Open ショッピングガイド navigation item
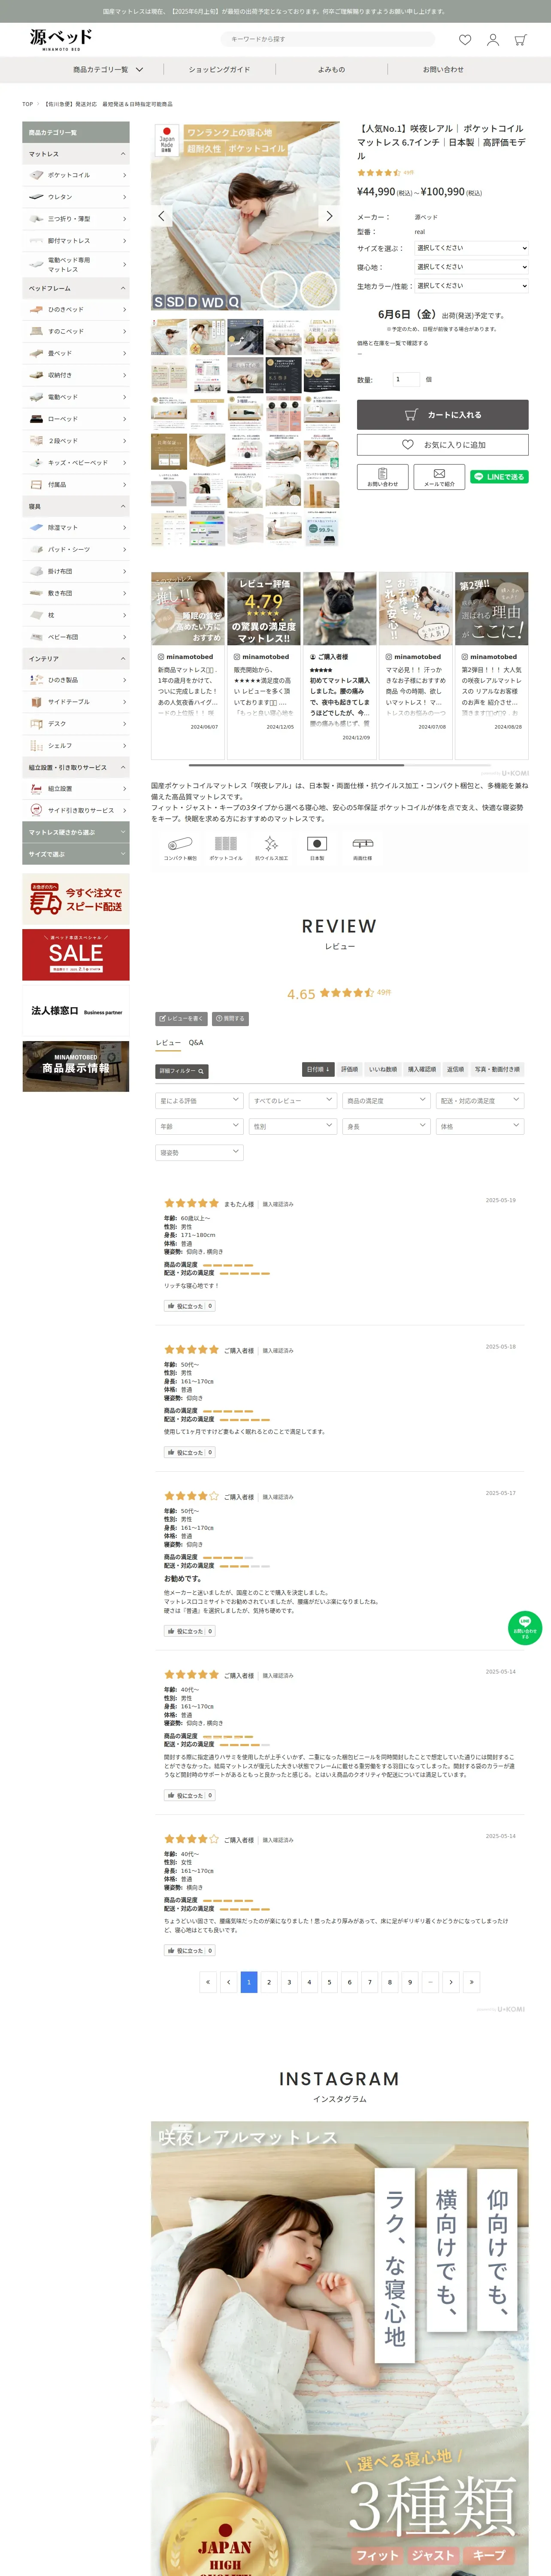551x2576 pixels. (219, 70)
